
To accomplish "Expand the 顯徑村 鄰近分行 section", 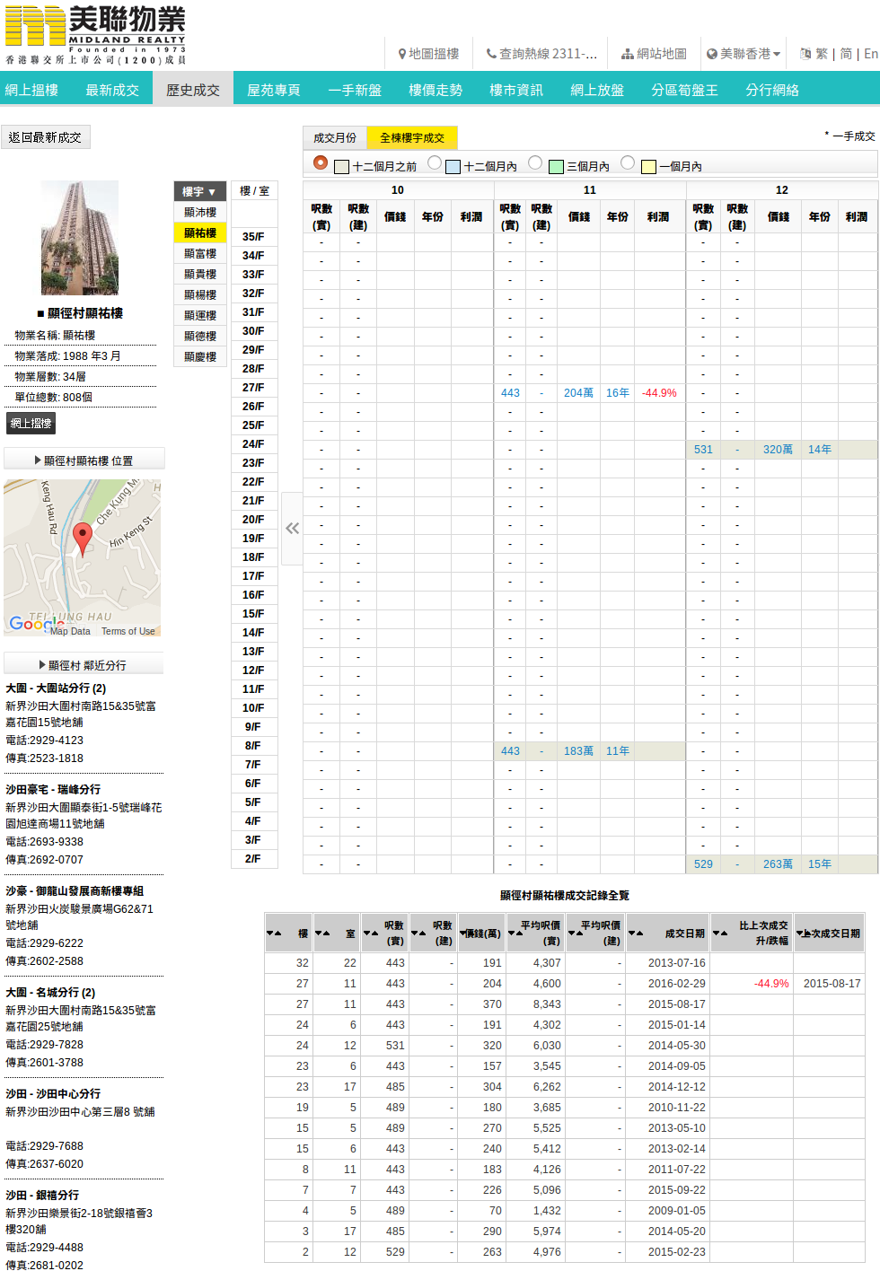I will [x=84, y=664].
